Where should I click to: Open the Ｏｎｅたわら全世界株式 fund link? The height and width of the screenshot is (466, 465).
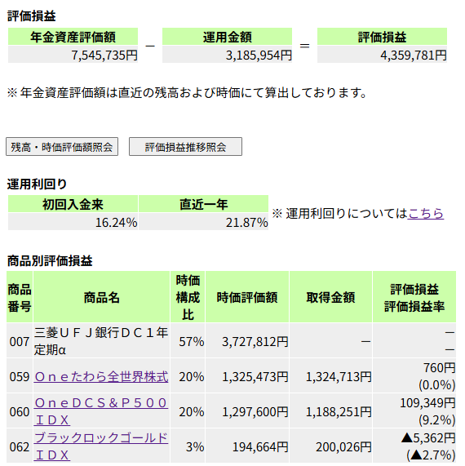coord(101,376)
